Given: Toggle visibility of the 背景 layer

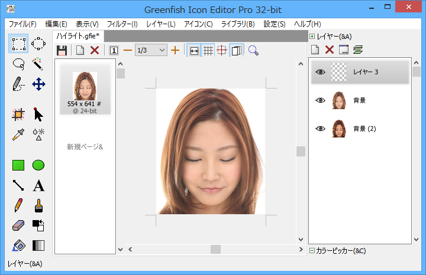Looking at the screenshot, I should (320, 100).
